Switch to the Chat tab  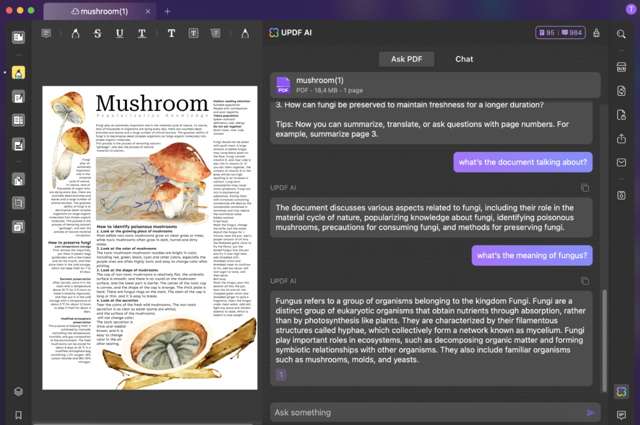464,59
